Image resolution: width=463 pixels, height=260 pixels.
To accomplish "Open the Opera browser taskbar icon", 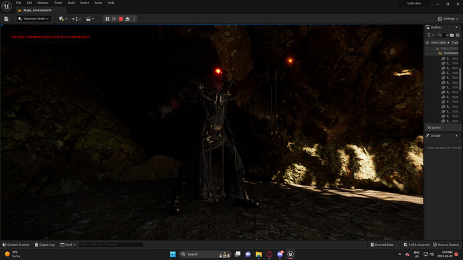I will coord(269,255).
